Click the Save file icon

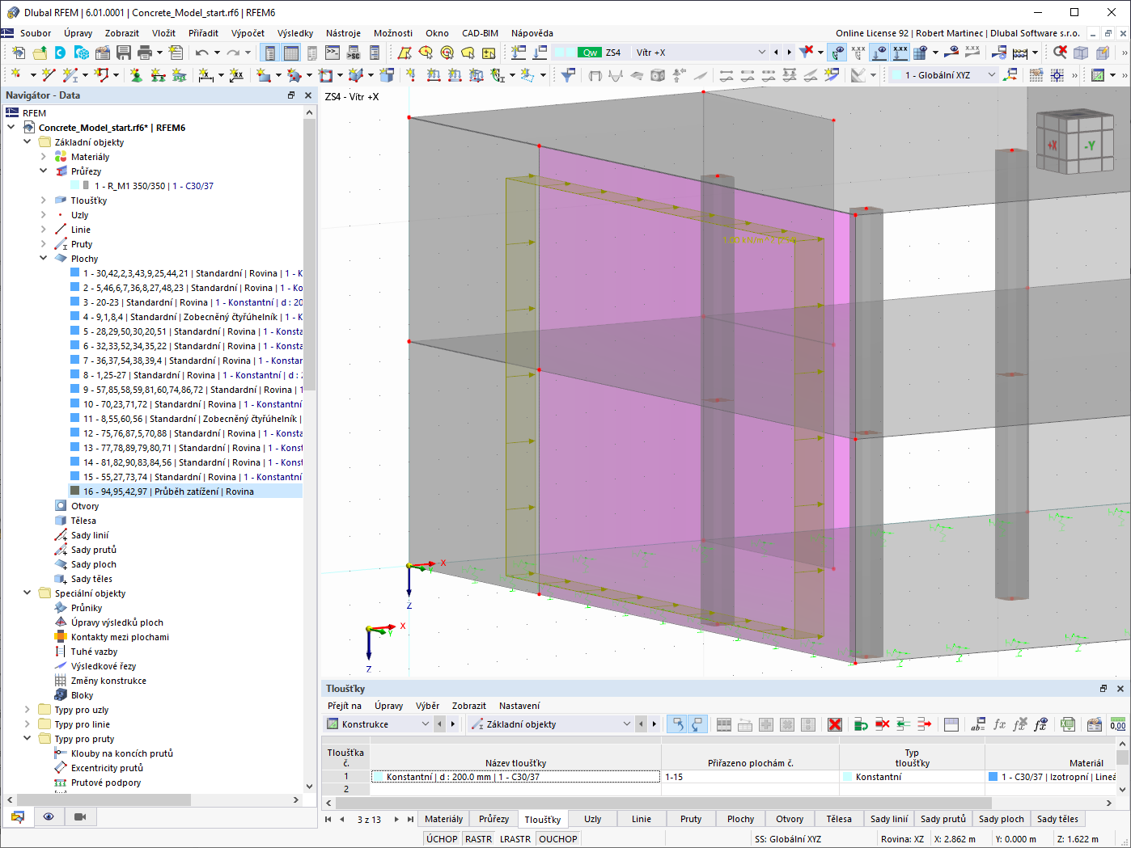[124, 53]
